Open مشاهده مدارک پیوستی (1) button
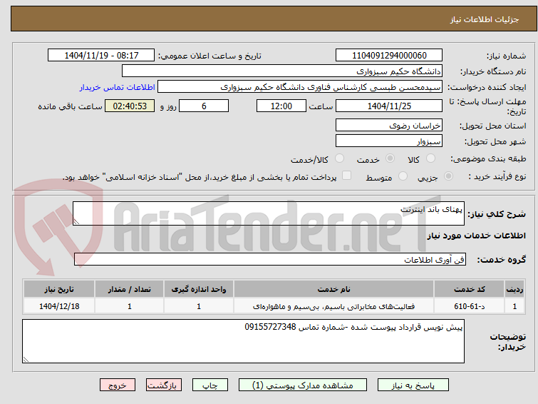The height and width of the screenshot is (404, 538). 303,385
